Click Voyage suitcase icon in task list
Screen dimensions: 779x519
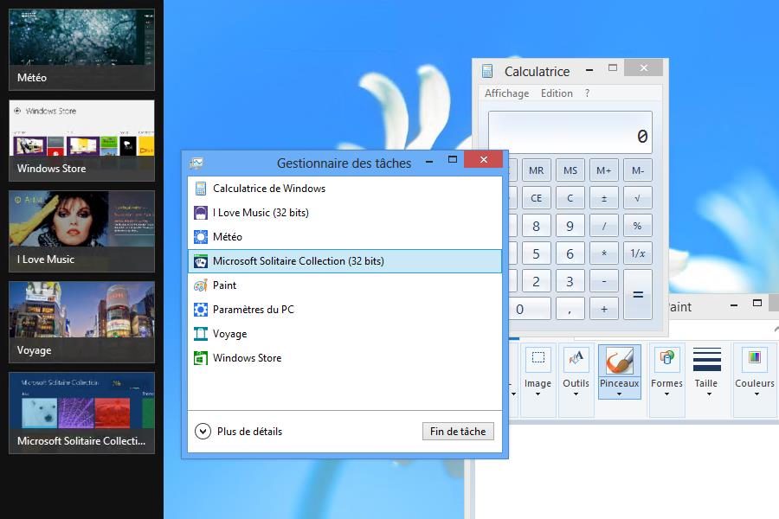(x=201, y=334)
